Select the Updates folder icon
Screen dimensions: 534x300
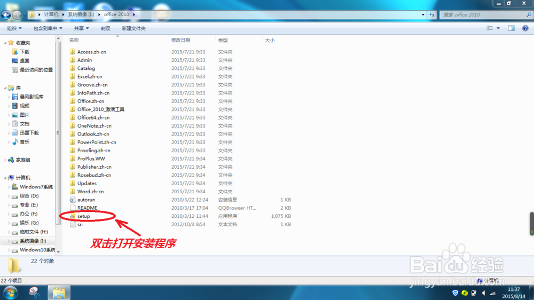[x=73, y=183]
